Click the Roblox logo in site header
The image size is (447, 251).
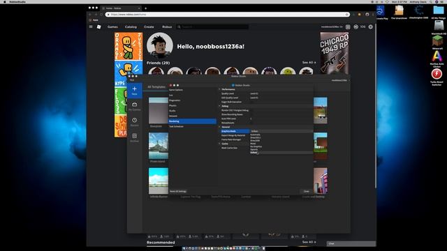98,26
